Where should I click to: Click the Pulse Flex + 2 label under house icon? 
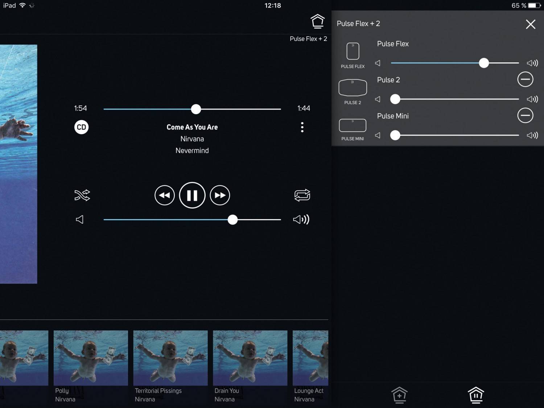(x=308, y=39)
